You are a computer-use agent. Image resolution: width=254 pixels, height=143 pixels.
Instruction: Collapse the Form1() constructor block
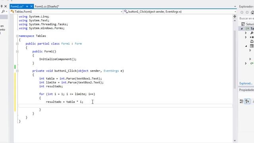17,52
